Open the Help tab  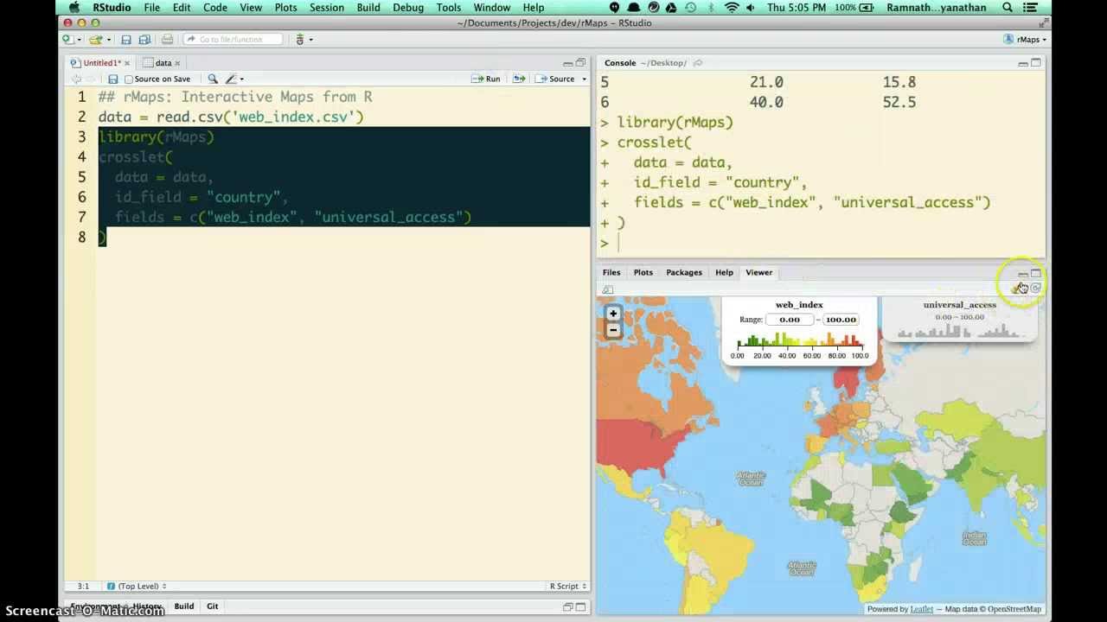724,273
